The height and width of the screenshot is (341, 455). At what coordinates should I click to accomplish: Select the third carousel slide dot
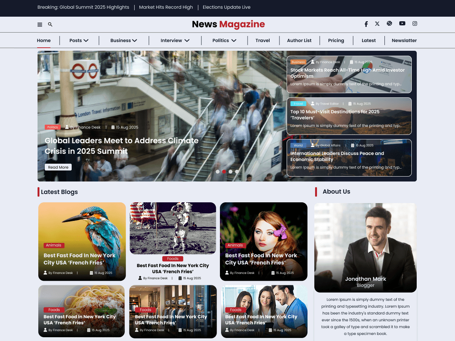click(231, 172)
